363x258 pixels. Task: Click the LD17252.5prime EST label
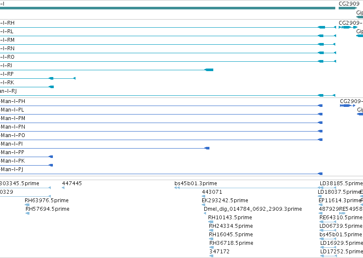[342, 252]
